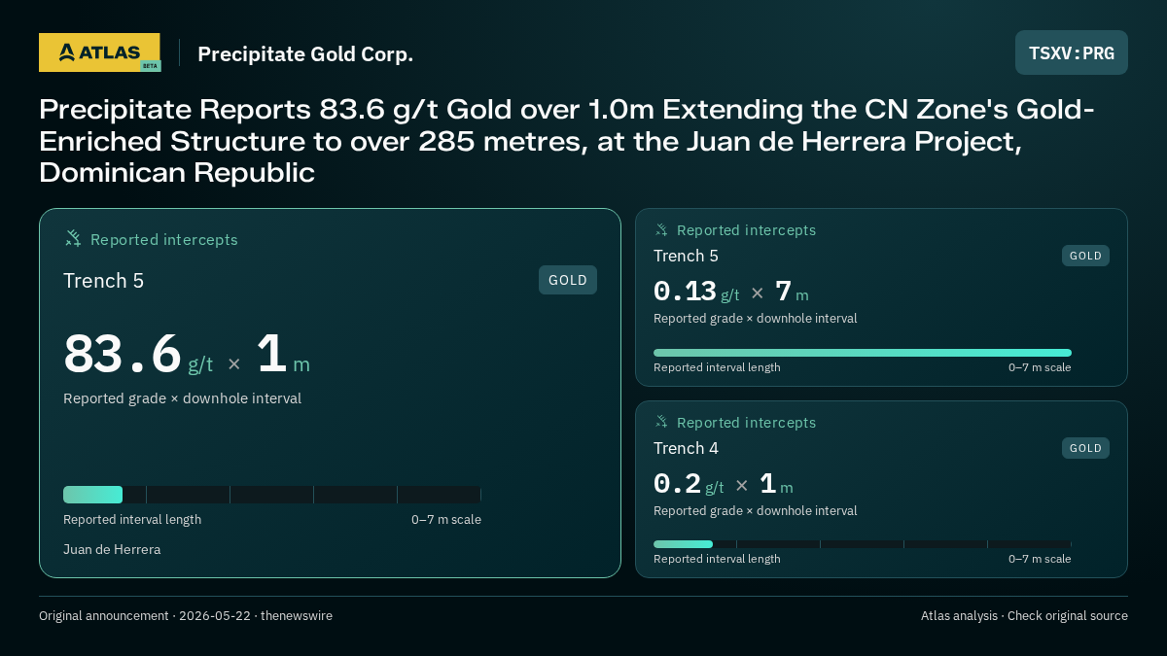The width and height of the screenshot is (1167, 656).
Task: Click the interval bar under 83.6 g/t
Action: [272, 495]
